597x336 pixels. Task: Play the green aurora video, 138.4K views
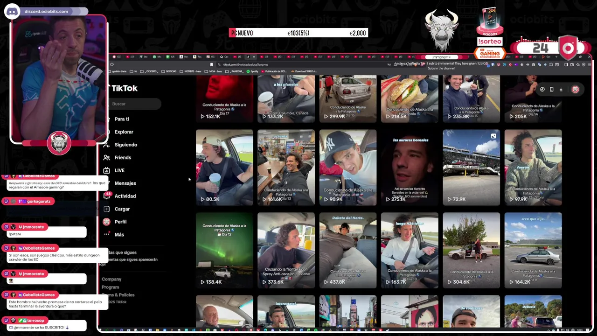[x=224, y=250]
